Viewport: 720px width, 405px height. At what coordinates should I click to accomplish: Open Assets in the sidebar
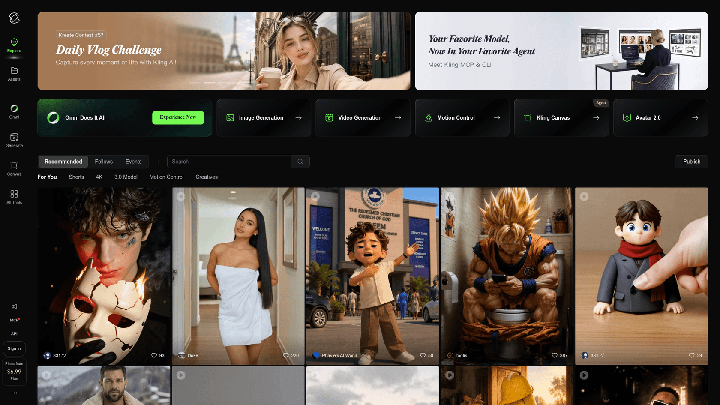click(x=14, y=74)
